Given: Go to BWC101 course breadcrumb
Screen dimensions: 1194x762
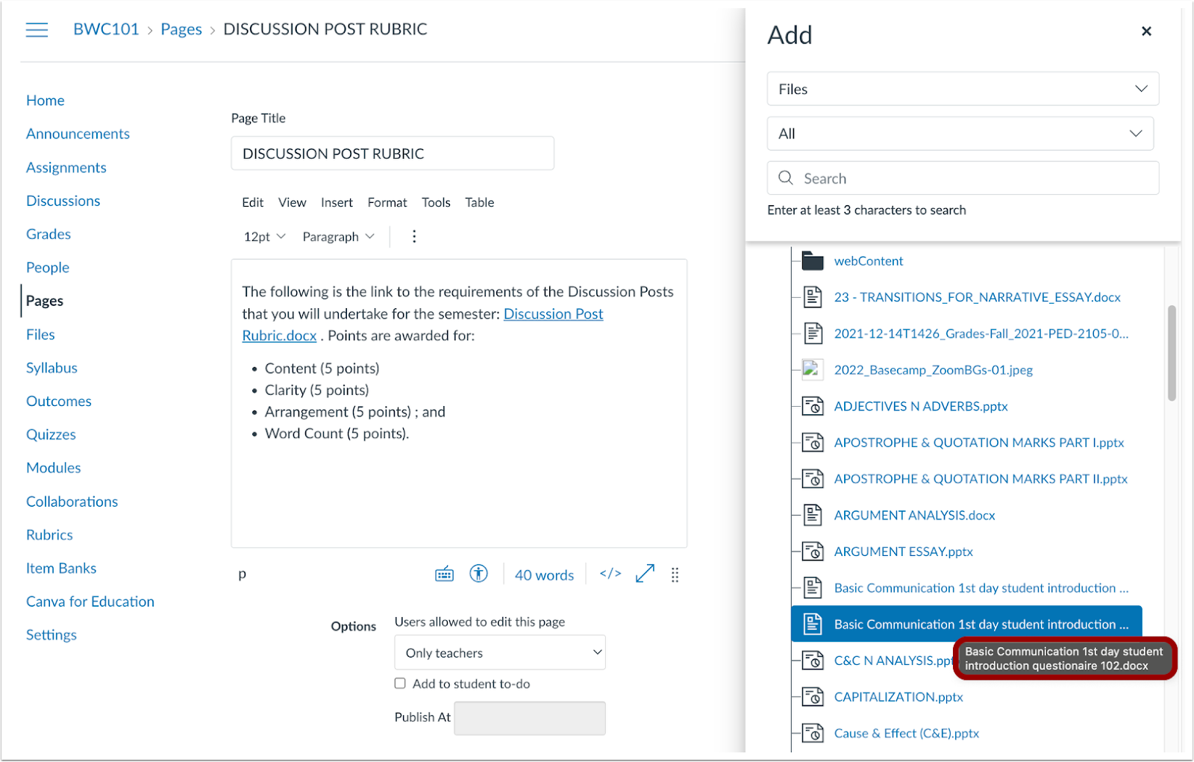Looking at the screenshot, I should tap(106, 29).
